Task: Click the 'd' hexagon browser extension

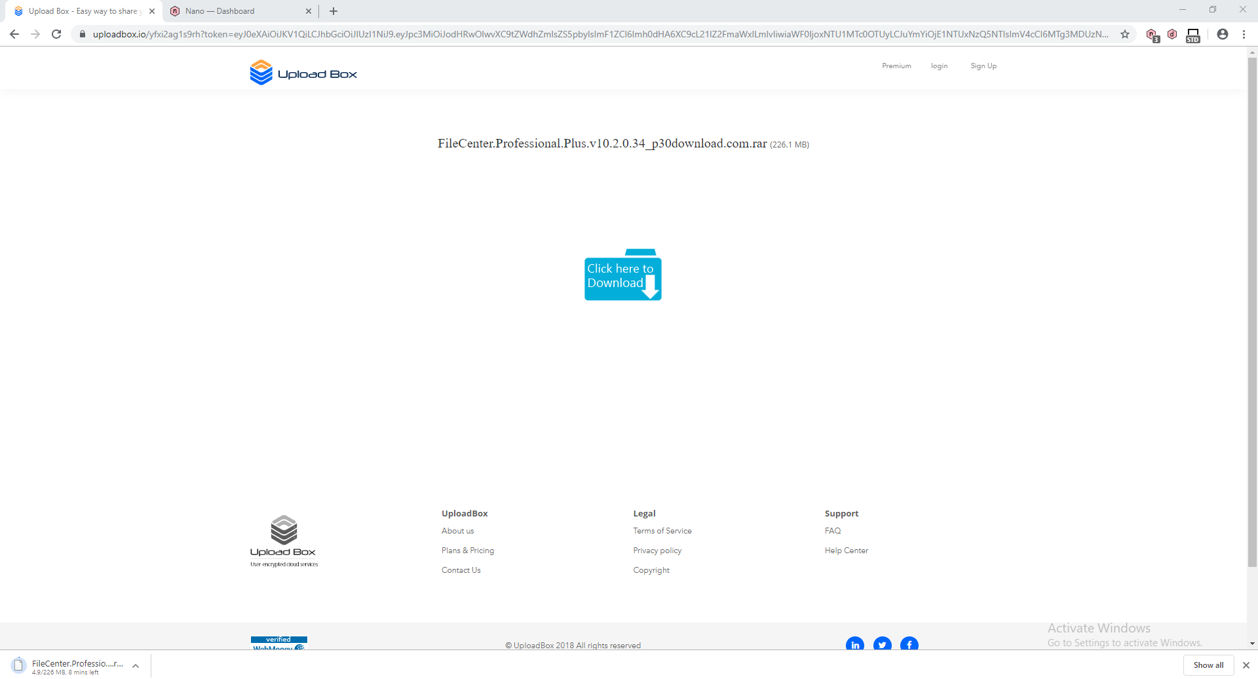Action: click(x=1172, y=34)
